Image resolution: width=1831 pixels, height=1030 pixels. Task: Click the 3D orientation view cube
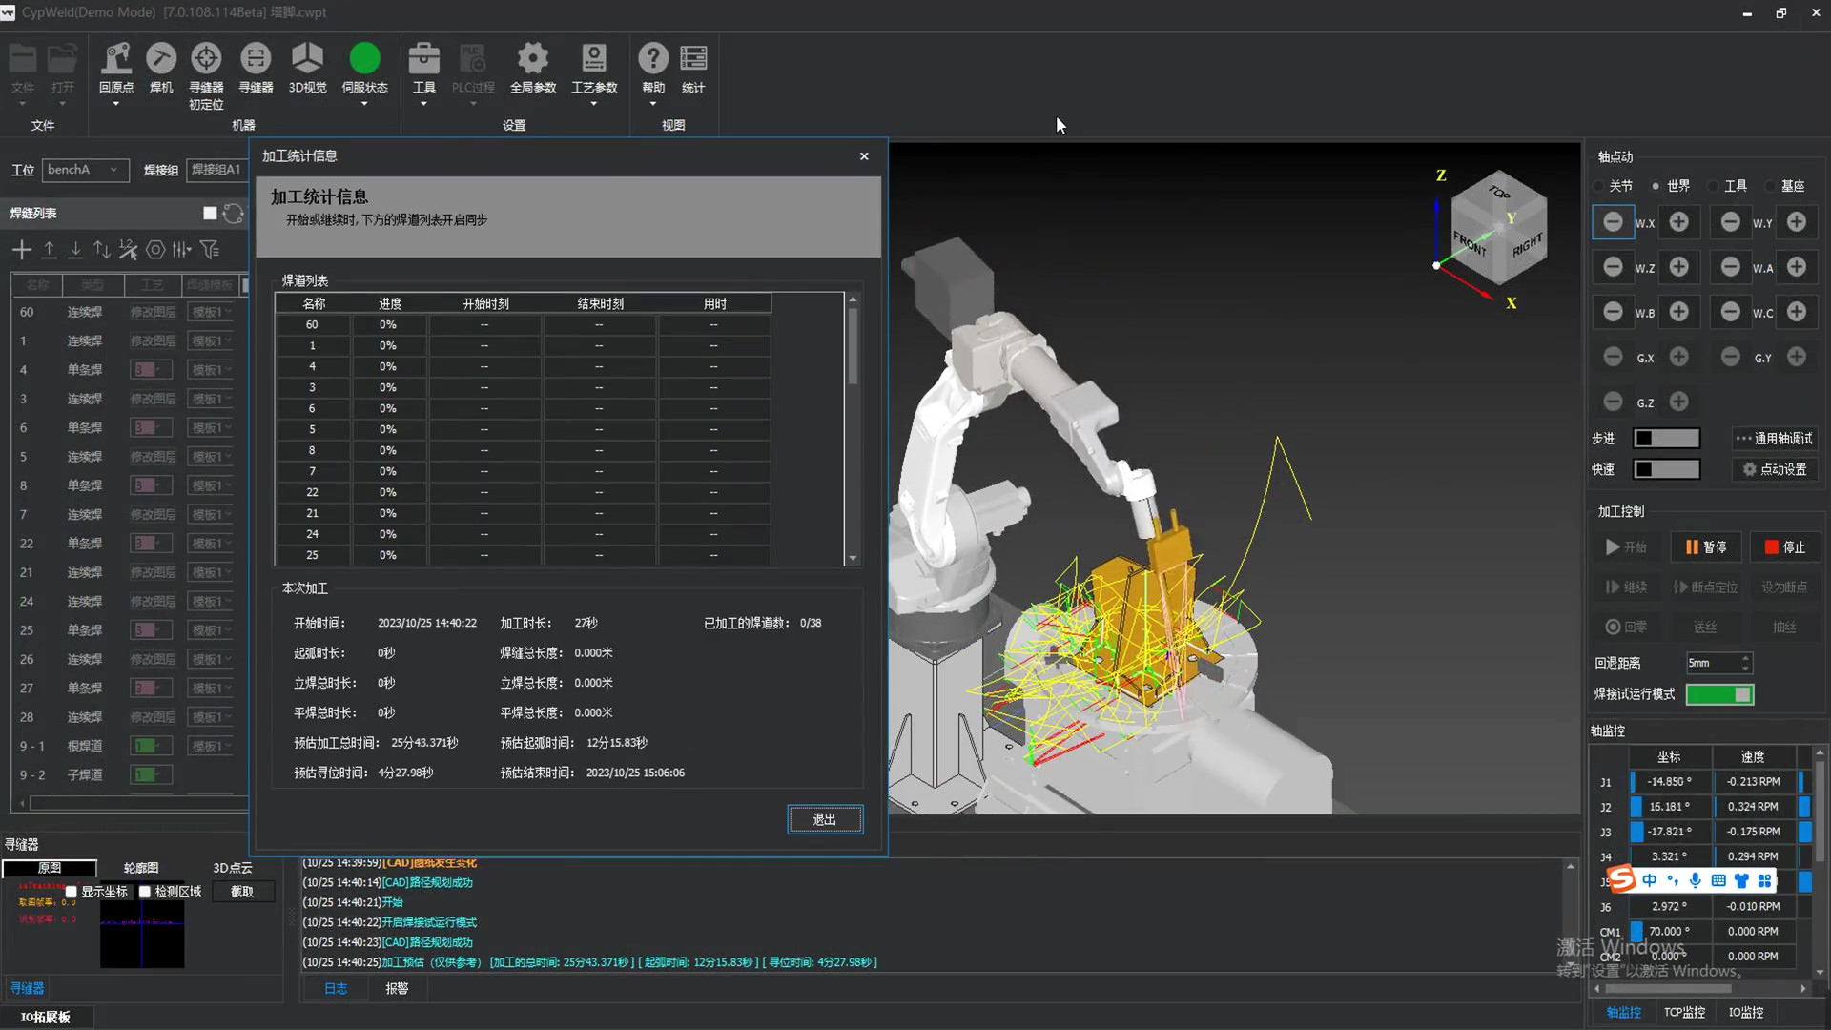(1498, 229)
